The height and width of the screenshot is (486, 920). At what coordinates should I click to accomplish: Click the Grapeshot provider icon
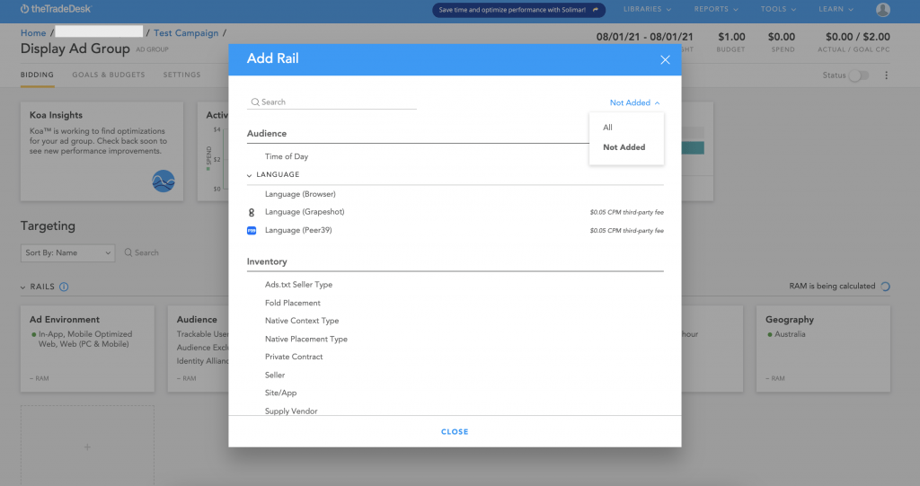click(252, 213)
